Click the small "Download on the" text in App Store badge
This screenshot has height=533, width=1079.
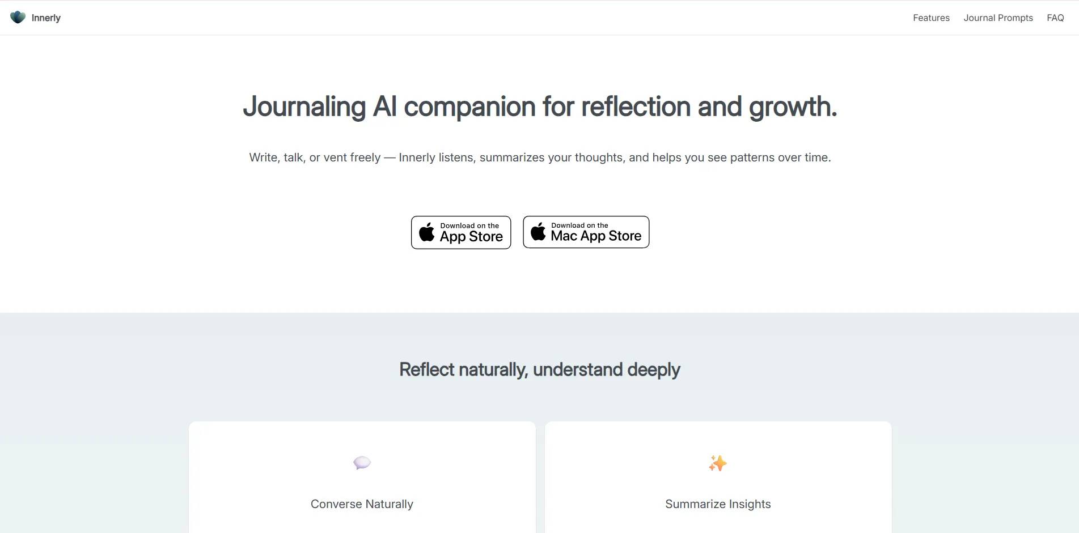coord(469,225)
